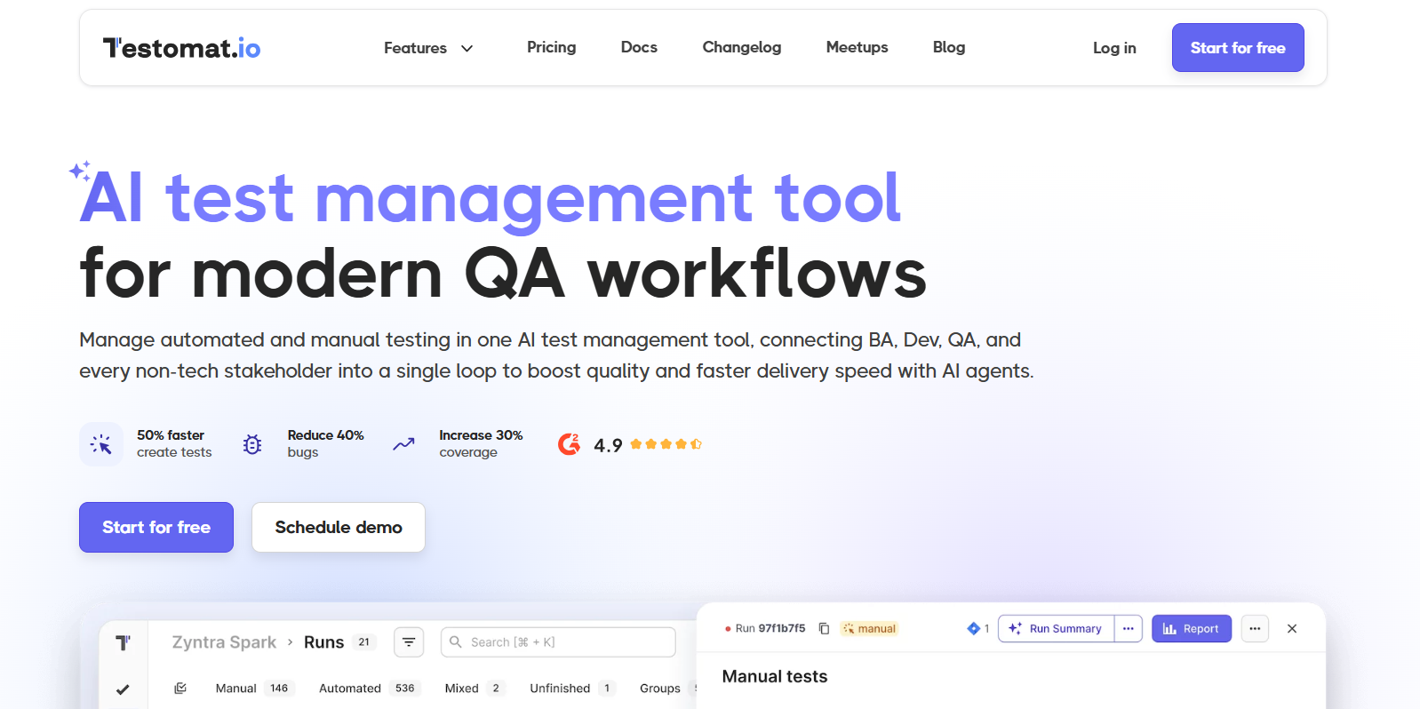Select the Mixed 2 tab
This screenshot has height=709, width=1420.
click(x=475, y=688)
